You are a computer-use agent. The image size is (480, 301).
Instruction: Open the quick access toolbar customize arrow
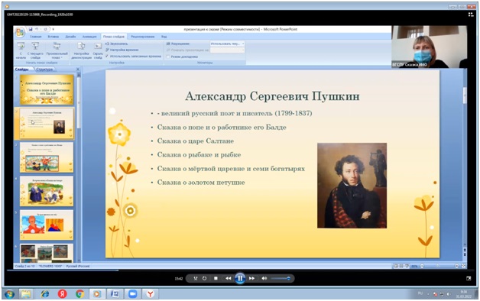53,29
